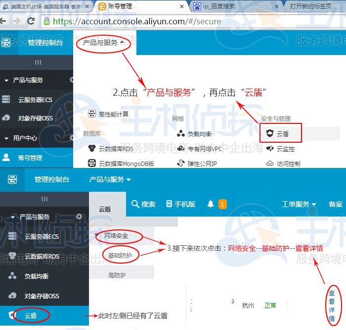
Task: Select 基础防护 under 网络安全
Action: (120, 256)
